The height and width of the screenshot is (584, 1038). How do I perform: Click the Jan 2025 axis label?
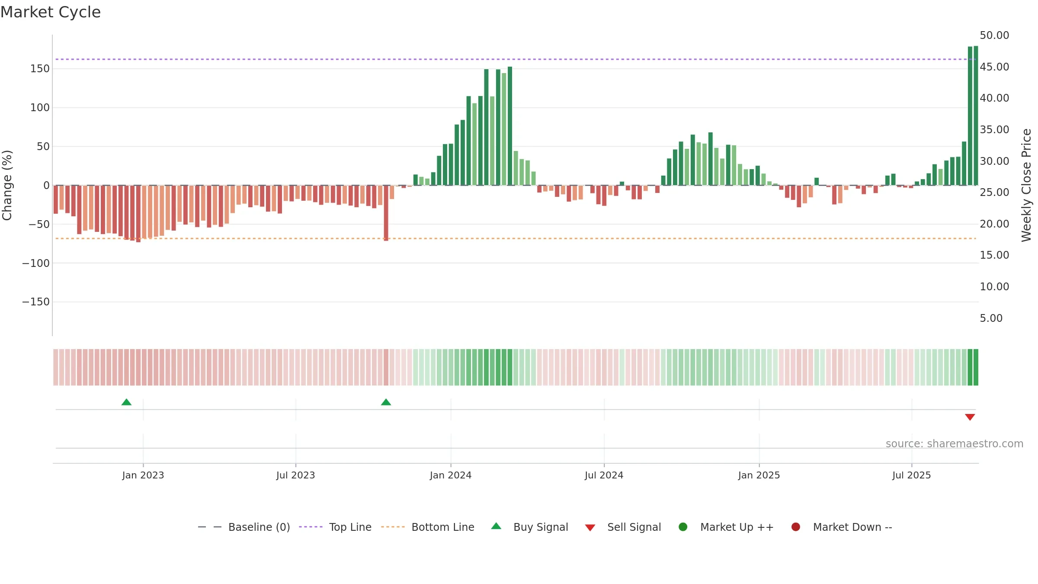pyautogui.click(x=759, y=475)
